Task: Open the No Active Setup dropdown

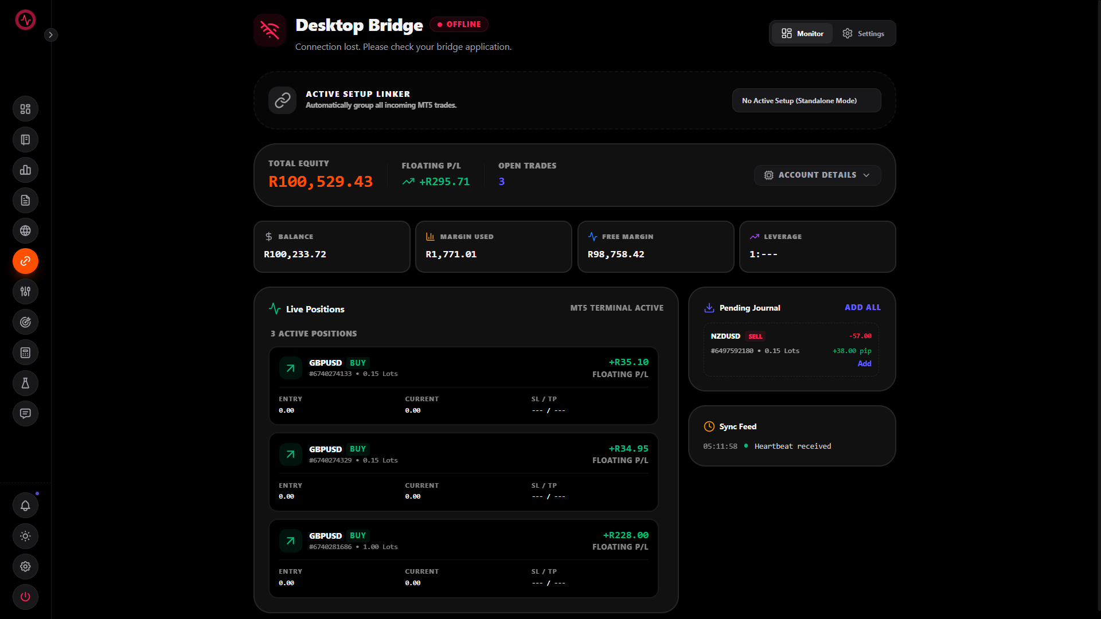Action: point(806,101)
